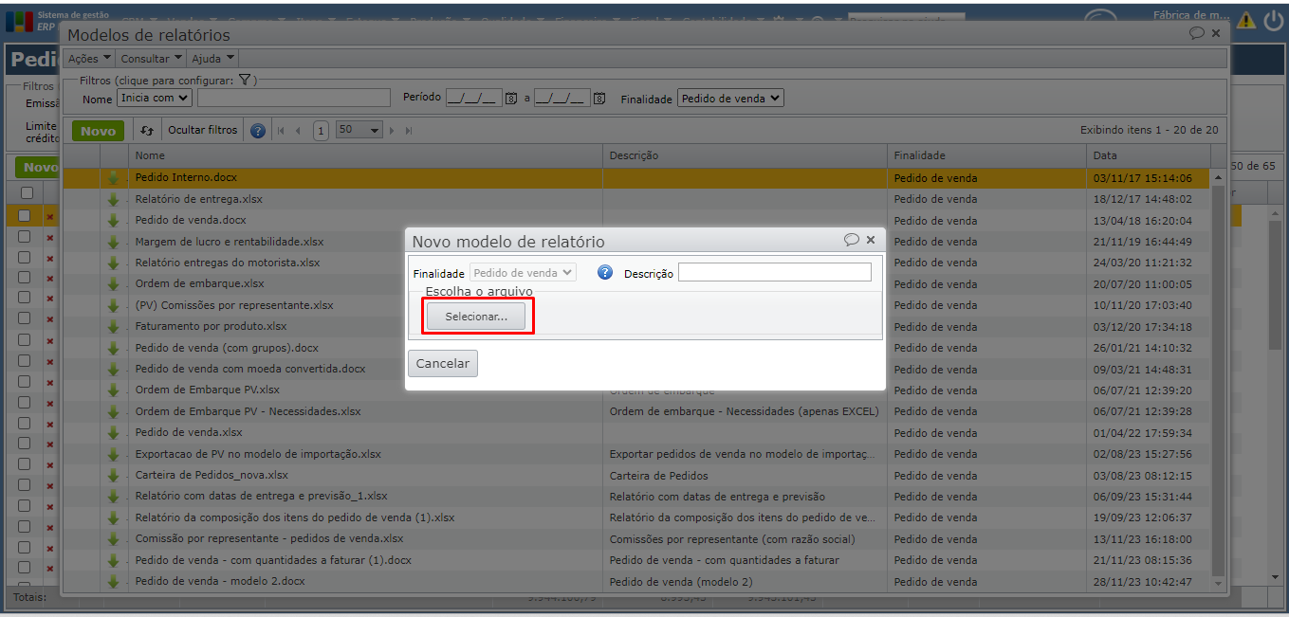The height and width of the screenshot is (617, 1289).
Task: Click the yellow warning alert icon
Action: [1245, 20]
